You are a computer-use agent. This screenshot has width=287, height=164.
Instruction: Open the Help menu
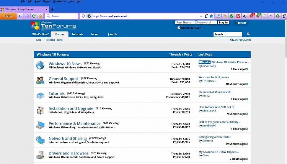click(x=79, y=1)
